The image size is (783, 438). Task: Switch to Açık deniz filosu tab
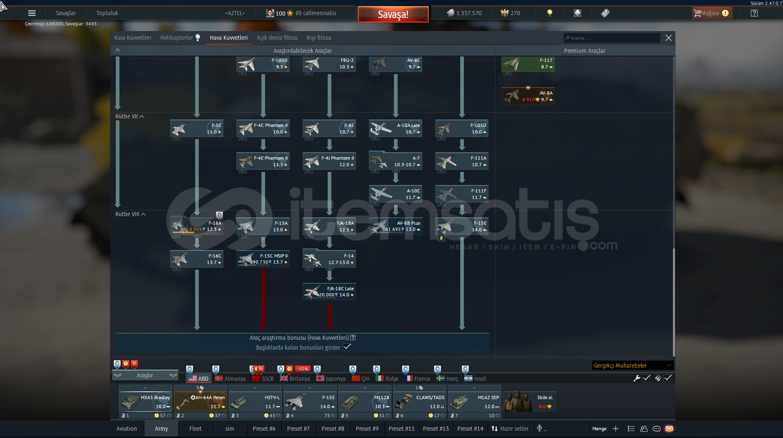click(277, 38)
